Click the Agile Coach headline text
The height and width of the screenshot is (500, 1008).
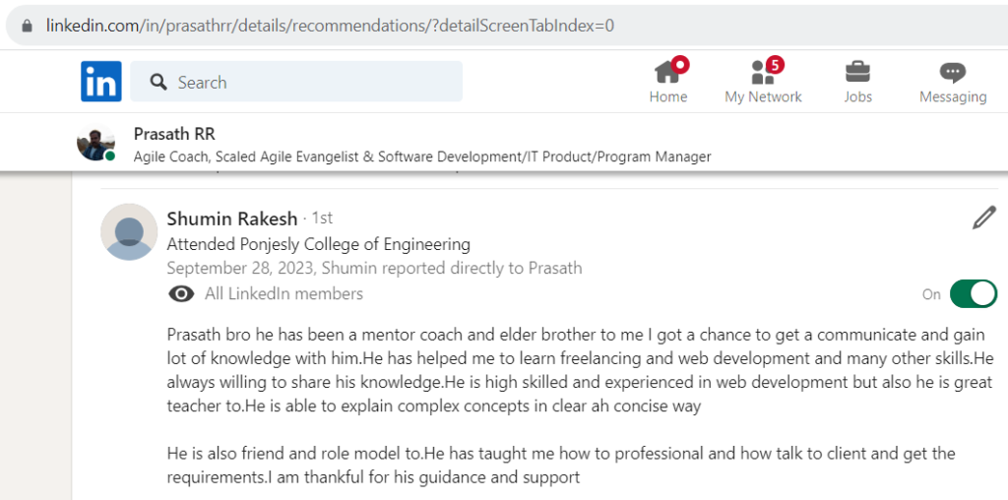422,156
